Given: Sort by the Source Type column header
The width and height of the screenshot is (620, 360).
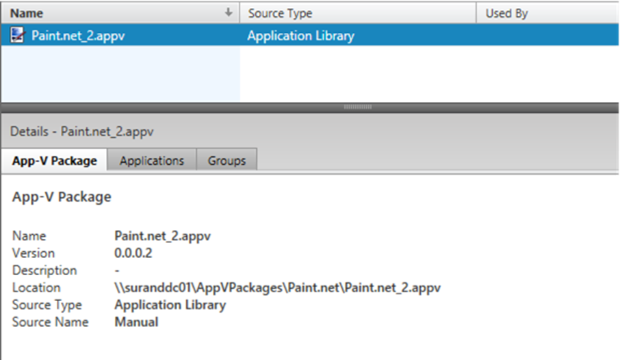Looking at the screenshot, I should point(358,13).
